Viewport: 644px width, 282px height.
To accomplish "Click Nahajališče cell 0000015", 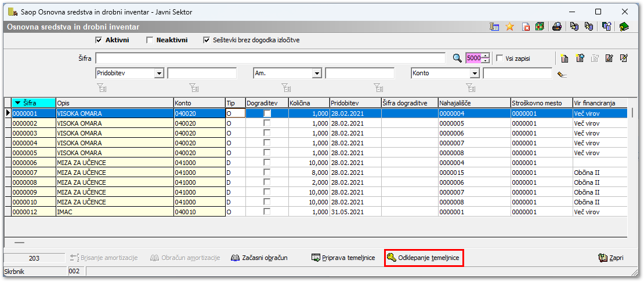I will (474, 172).
